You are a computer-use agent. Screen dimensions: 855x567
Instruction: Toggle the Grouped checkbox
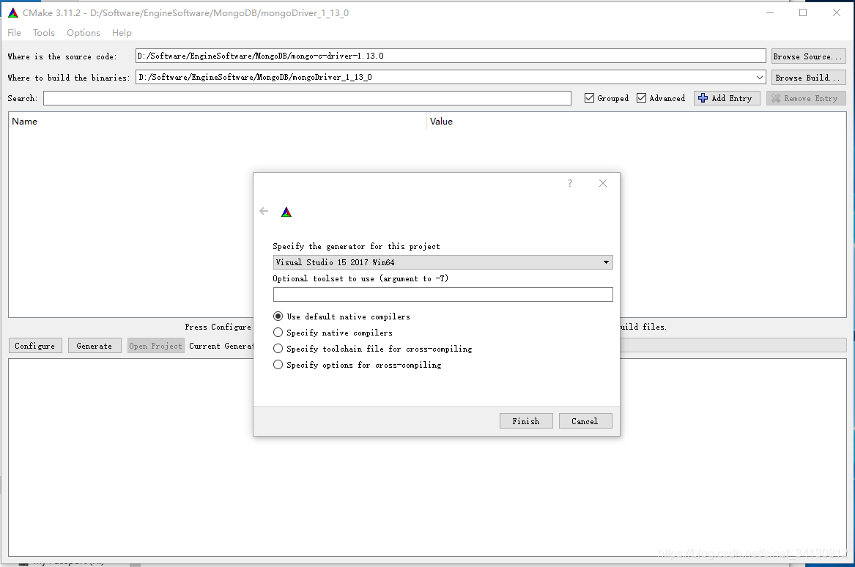(589, 98)
